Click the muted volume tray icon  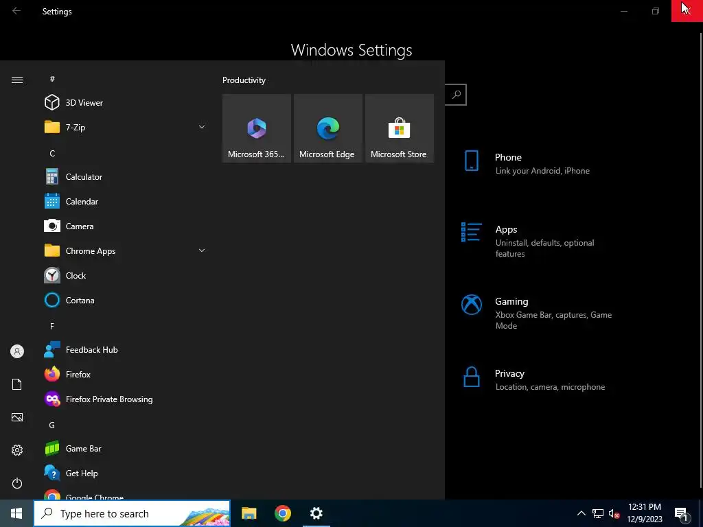click(x=614, y=513)
